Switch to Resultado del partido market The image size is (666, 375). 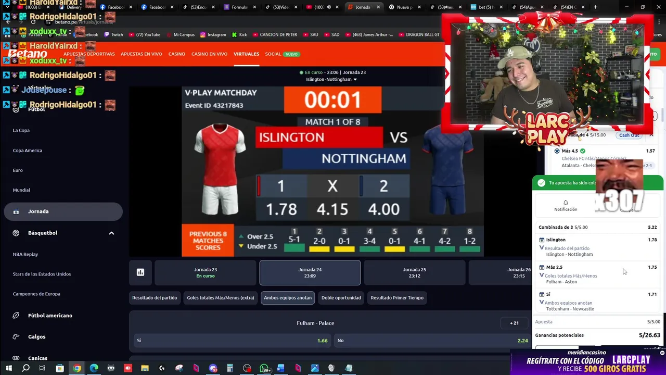pyautogui.click(x=155, y=298)
